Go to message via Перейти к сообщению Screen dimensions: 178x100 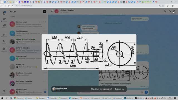pos(101,89)
